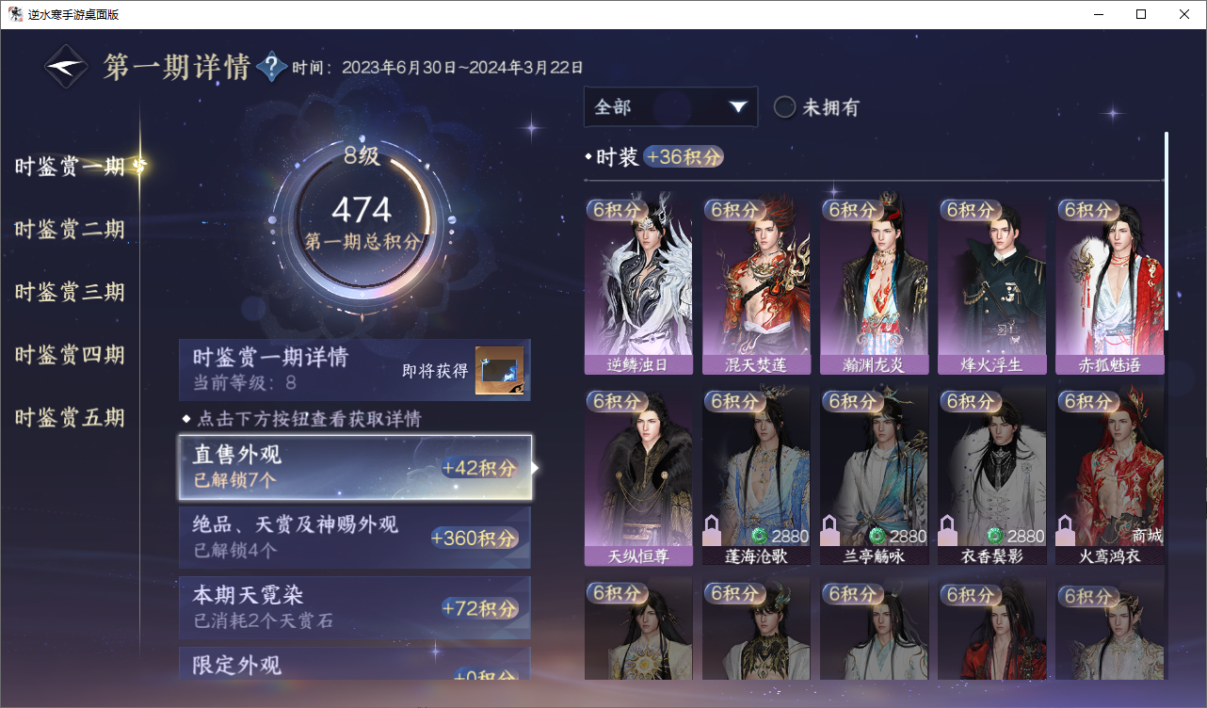Image resolution: width=1207 pixels, height=708 pixels.
Task: Select the 天纵恒尊 outfit thumbnail
Action: (x=638, y=475)
